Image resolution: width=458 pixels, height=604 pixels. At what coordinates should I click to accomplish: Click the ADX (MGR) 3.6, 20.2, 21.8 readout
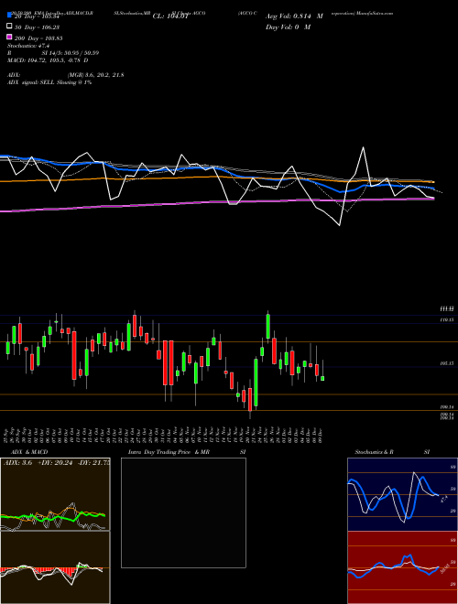[66, 75]
